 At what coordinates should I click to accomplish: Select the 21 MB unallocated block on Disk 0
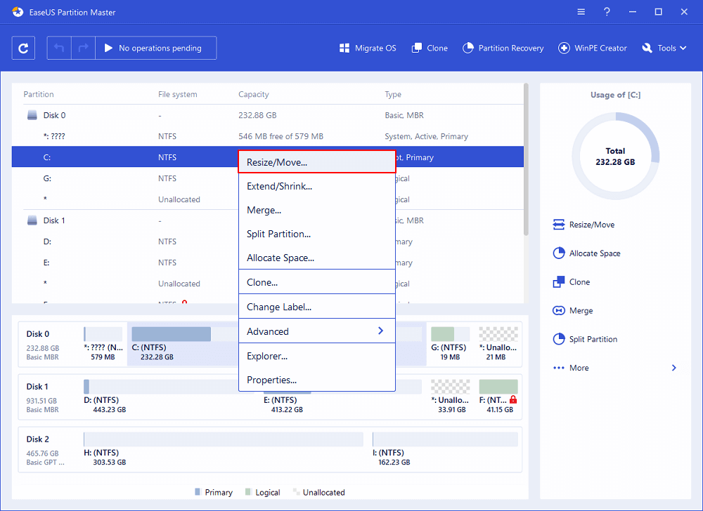[x=498, y=344]
